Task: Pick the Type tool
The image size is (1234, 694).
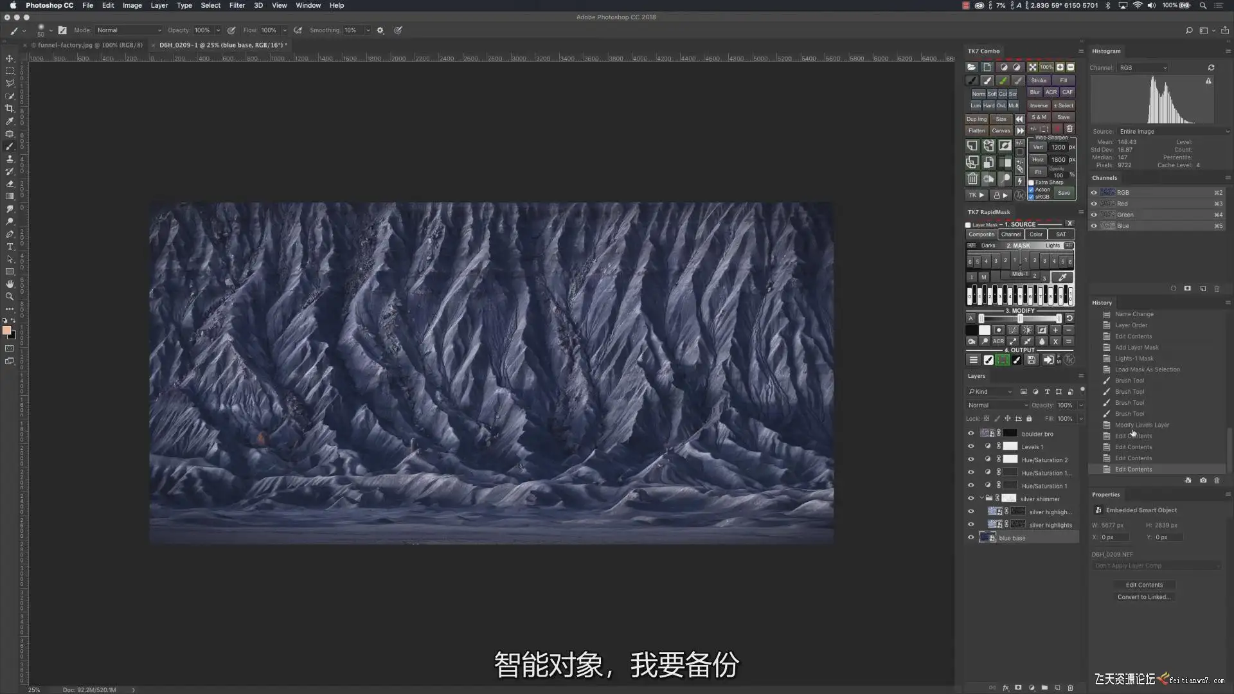Action: [x=10, y=247]
